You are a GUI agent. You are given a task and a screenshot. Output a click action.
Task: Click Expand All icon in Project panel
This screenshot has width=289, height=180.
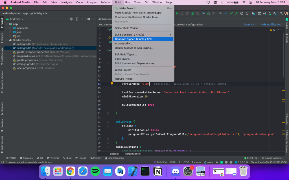tap(77, 19)
